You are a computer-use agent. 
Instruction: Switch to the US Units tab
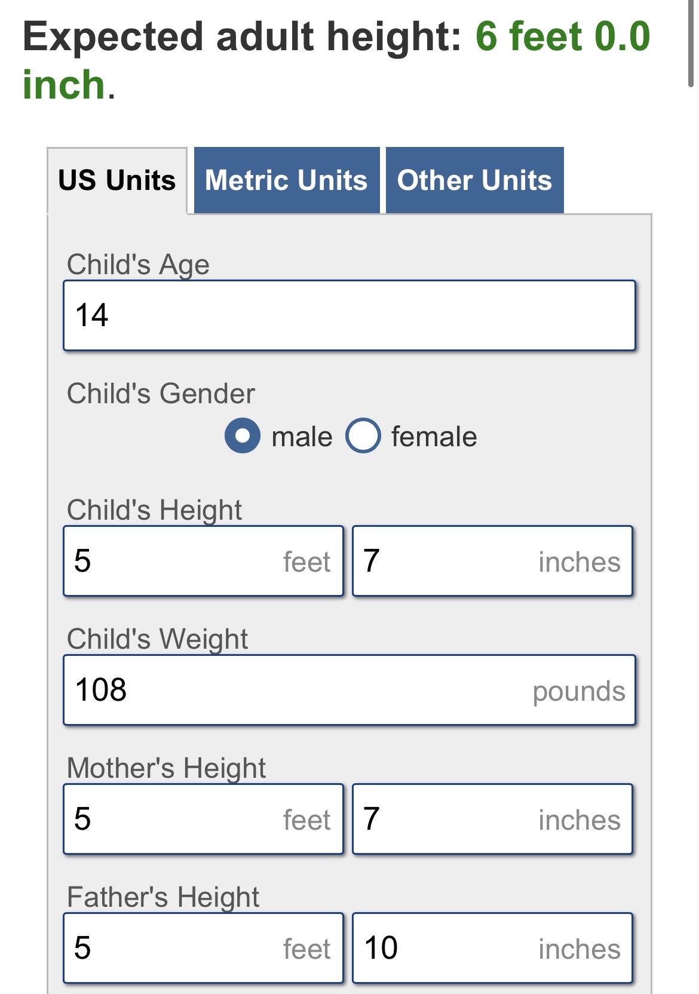coord(117,180)
